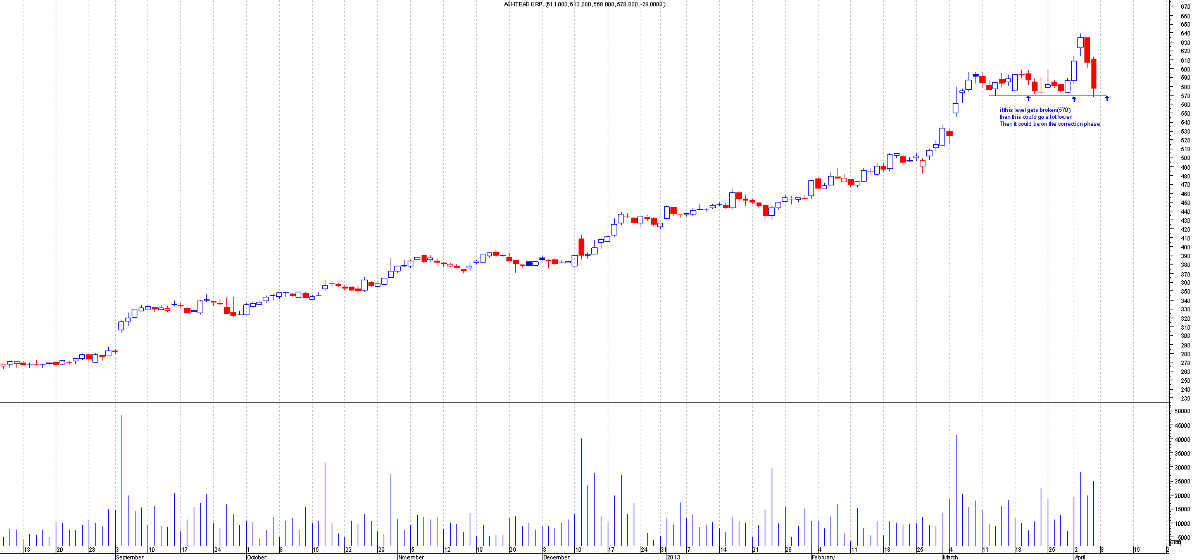The width and height of the screenshot is (1192, 560).
Task: Select the blue horizontal support line at 570
Action: (x=1051, y=96)
